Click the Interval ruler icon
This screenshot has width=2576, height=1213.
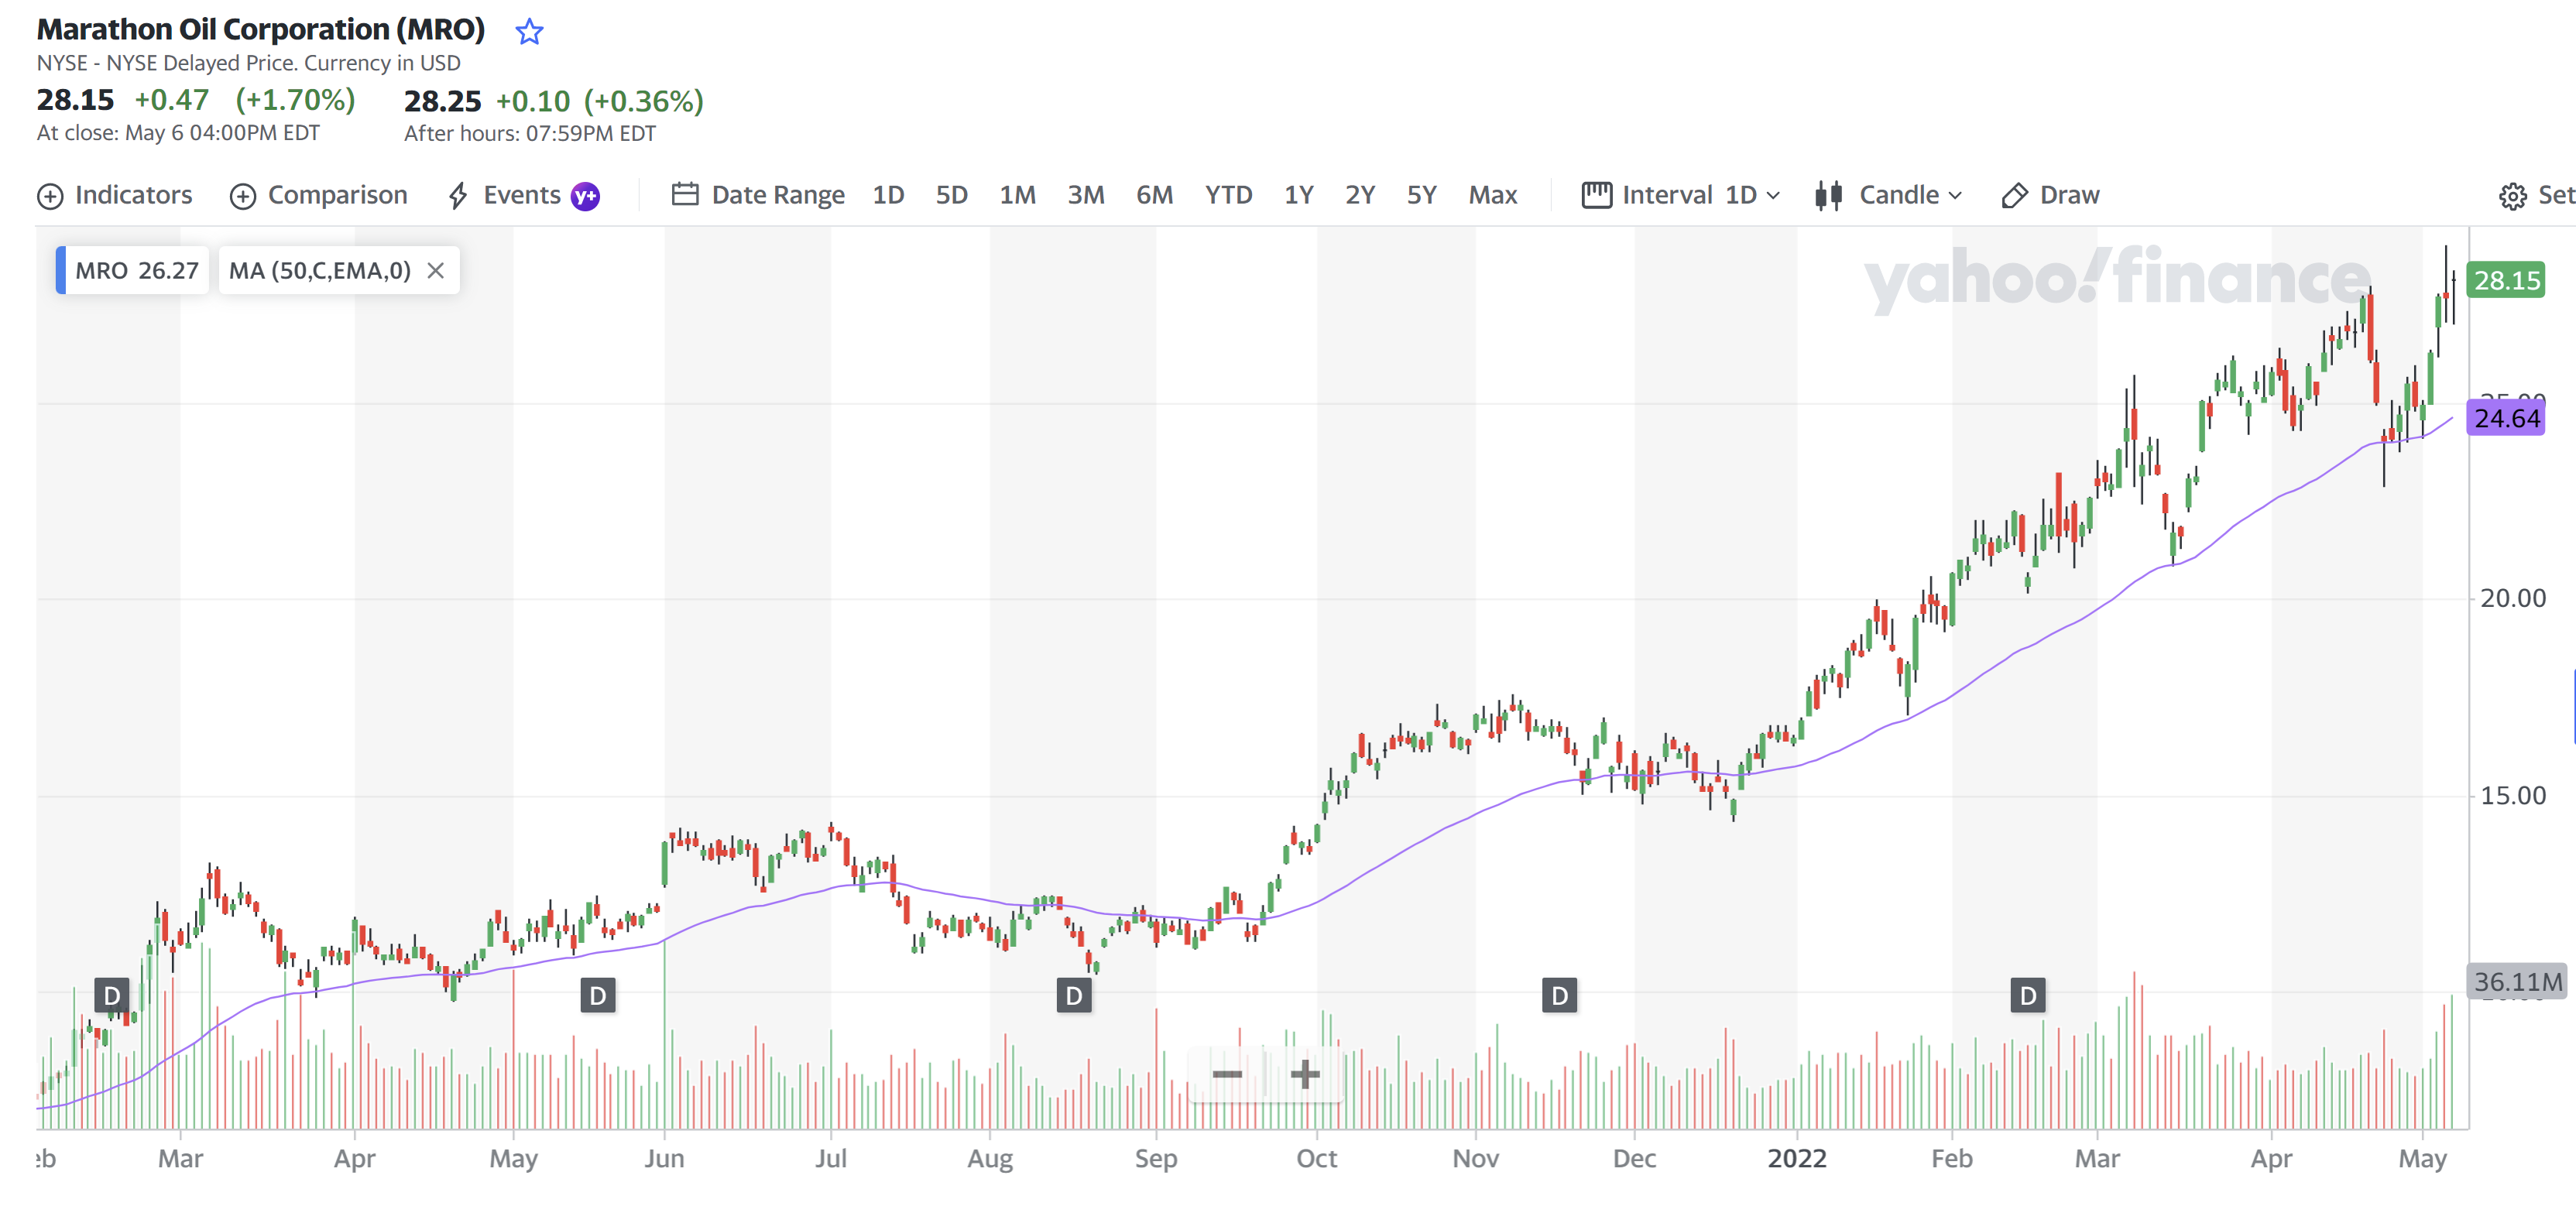point(1596,194)
